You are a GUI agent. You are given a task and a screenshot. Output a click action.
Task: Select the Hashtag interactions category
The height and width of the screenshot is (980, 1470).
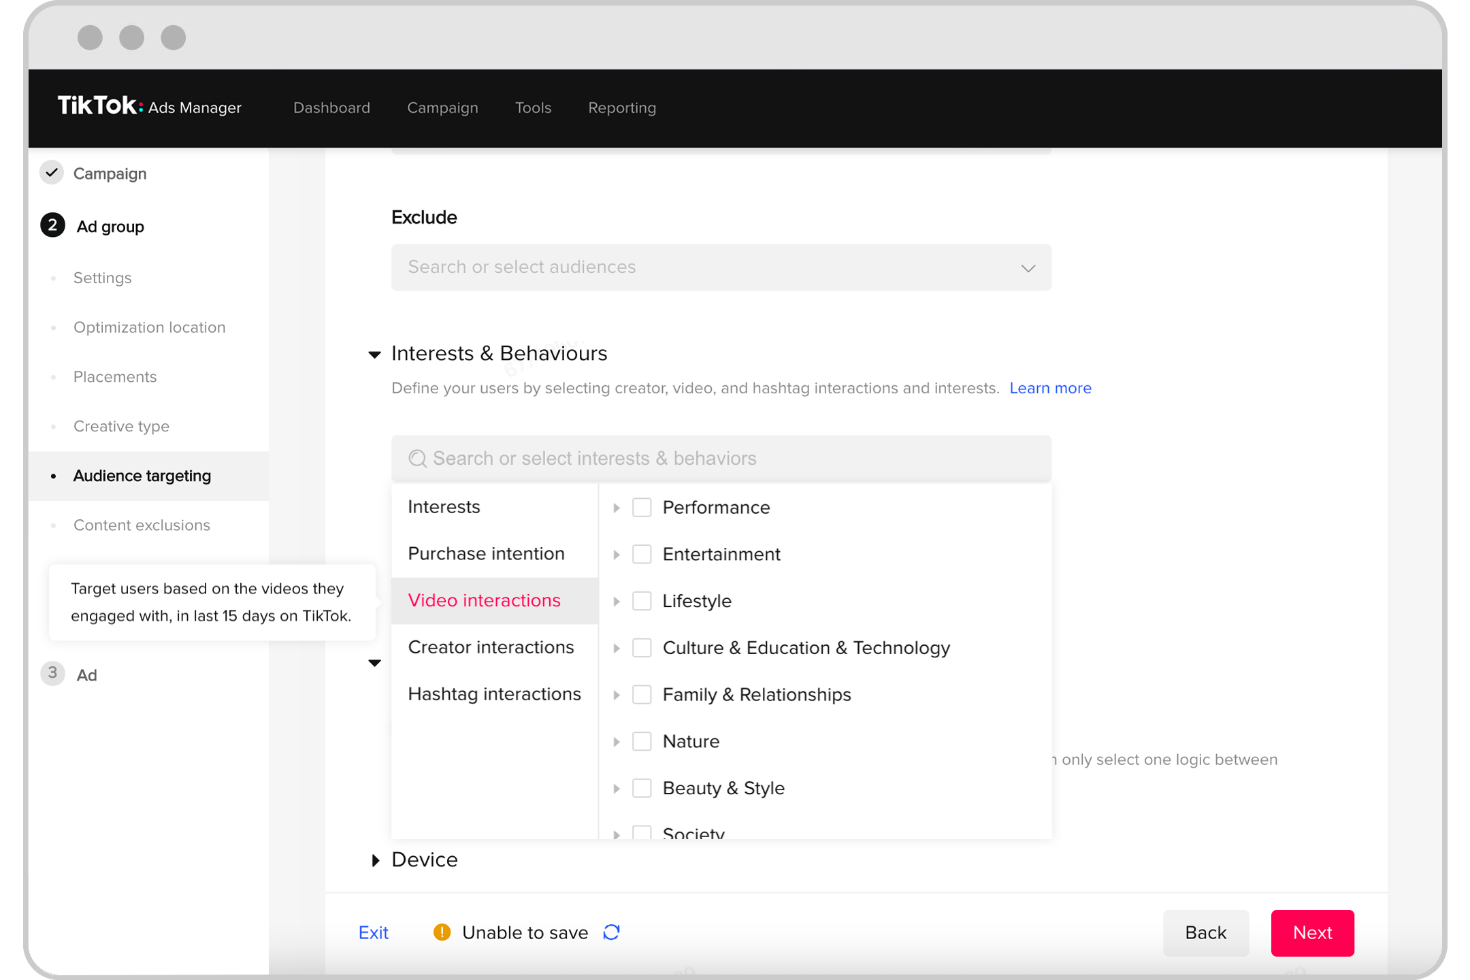pos(495,694)
